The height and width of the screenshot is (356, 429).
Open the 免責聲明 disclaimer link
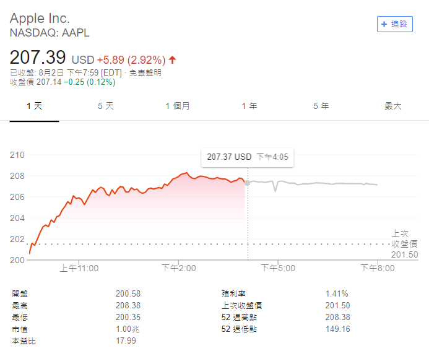point(145,73)
